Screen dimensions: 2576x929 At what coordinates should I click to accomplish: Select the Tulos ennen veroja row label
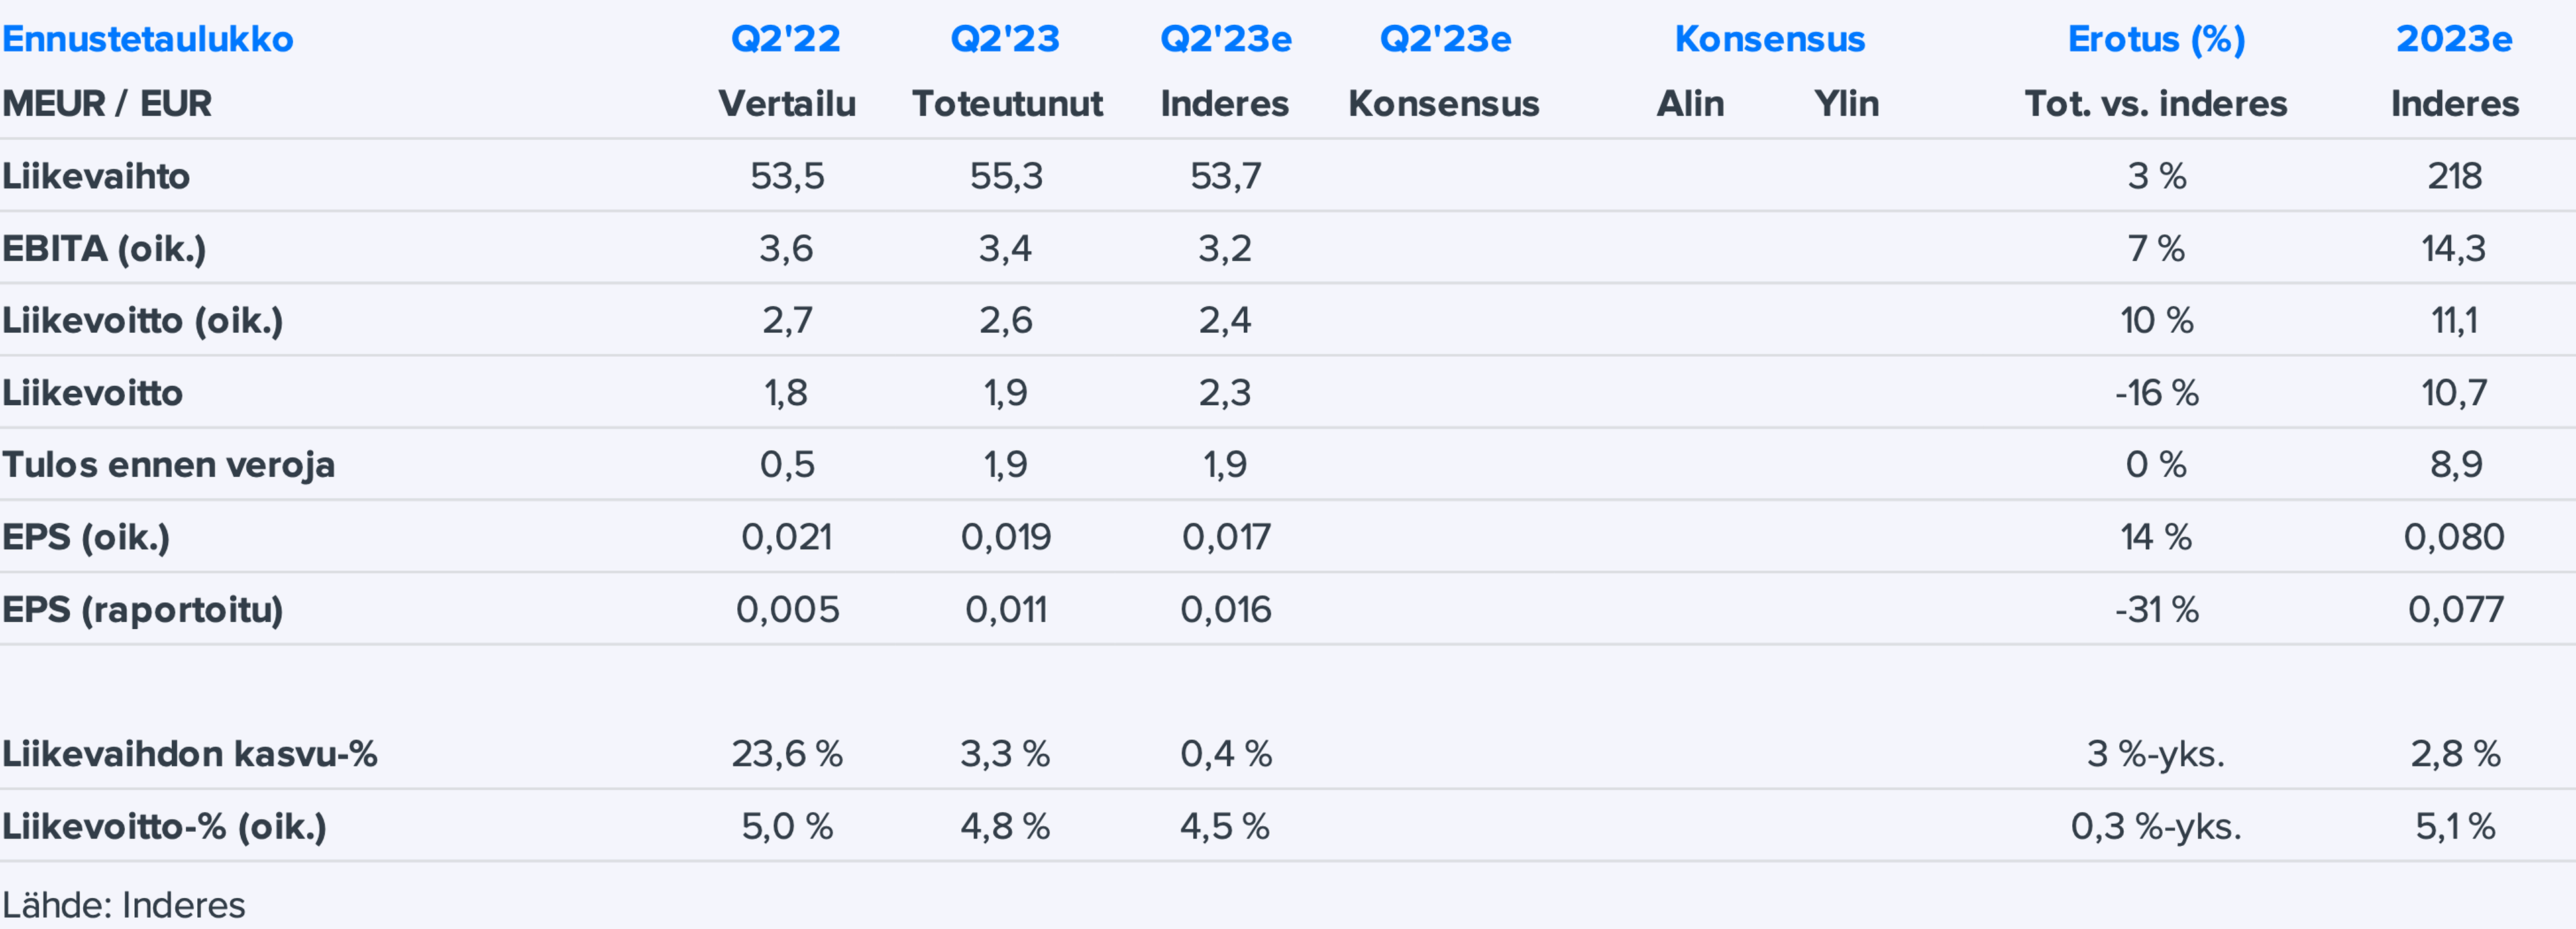[x=168, y=465]
